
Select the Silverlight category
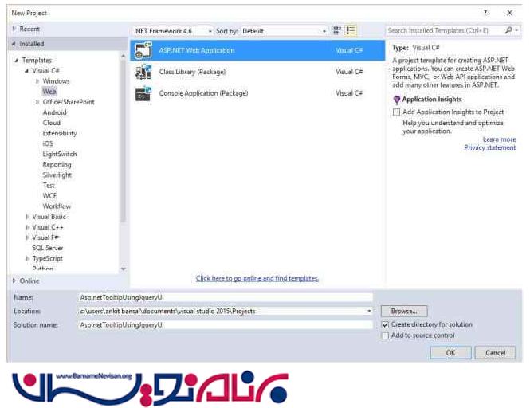pyautogui.click(x=57, y=175)
